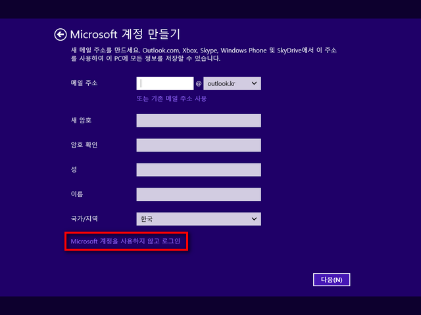Click the '이름' label text
This screenshot has height=315, width=421.
coord(77,194)
